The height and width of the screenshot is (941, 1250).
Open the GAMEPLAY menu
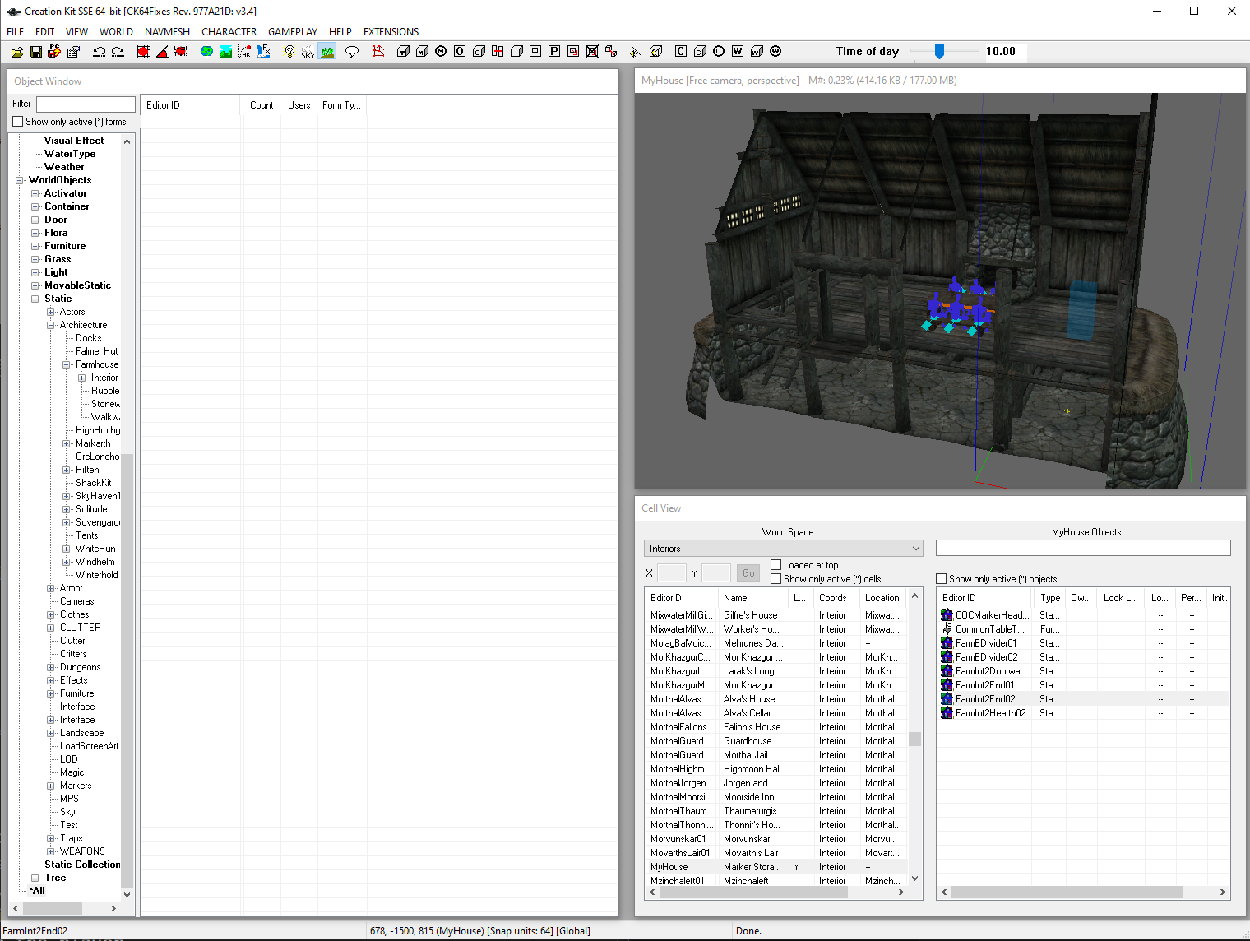click(x=292, y=32)
